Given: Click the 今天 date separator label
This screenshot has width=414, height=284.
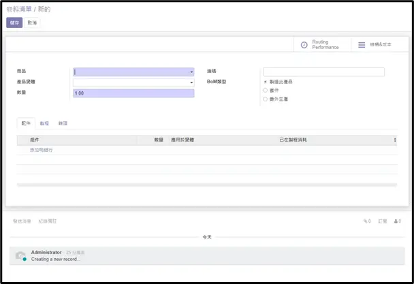Looking at the screenshot, I should click(207, 237).
